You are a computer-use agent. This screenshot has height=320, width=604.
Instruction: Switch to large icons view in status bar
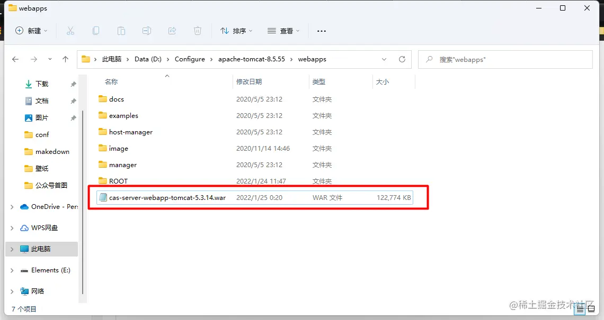click(591, 309)
